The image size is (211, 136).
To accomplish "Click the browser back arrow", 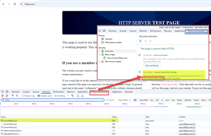I will 4,4.
